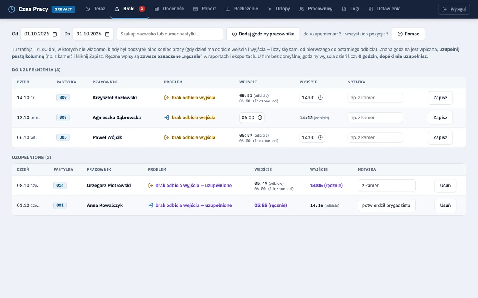Remove Anna Kowalczyk's entry with Usuń
478x298 pixels.
click(x=446, y=205)
